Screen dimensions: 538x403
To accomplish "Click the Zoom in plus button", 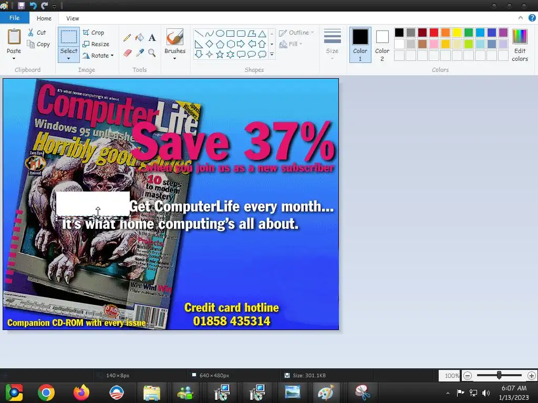I will click(532, 376).
